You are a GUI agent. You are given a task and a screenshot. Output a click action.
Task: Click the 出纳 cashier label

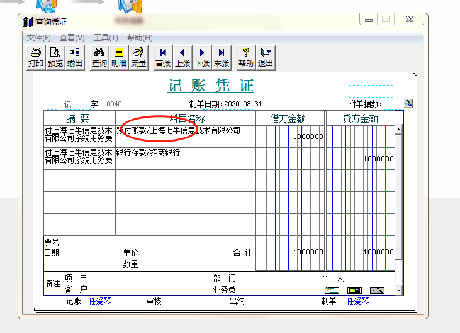[x=237, y=301]
